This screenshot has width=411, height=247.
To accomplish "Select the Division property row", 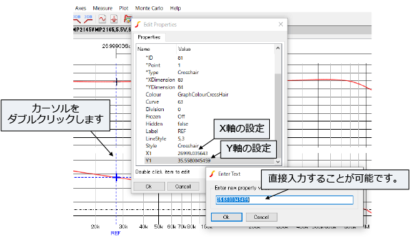I will [209, 109].
